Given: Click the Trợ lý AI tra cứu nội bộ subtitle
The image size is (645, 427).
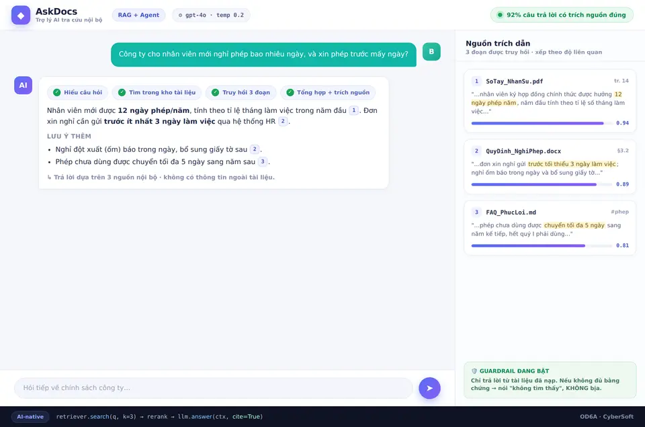Looking at the screenshot, I should point(69,20).
